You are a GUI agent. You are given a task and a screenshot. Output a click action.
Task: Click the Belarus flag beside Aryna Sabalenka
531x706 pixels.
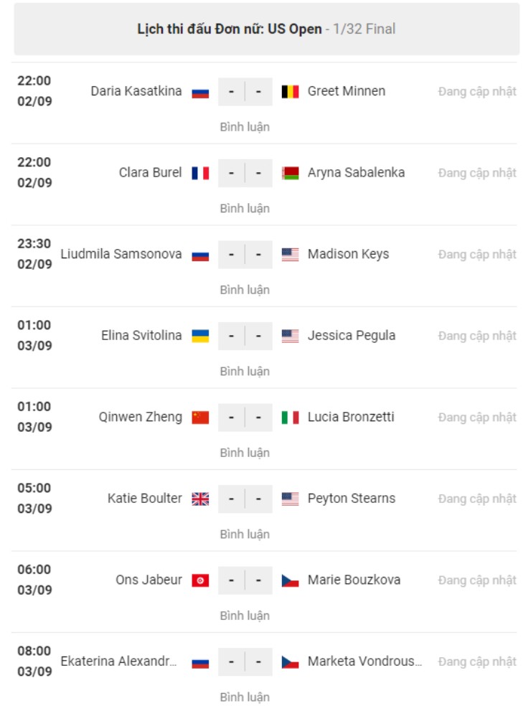(x=290, y=173)
